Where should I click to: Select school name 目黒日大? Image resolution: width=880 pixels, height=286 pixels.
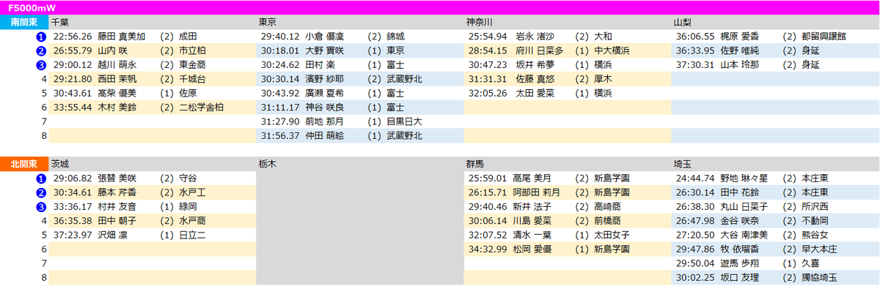pos(404,121)
